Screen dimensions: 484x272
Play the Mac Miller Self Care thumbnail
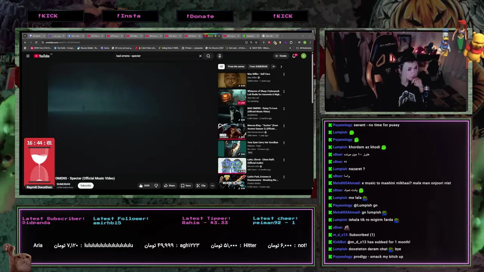tap(232, 80)
